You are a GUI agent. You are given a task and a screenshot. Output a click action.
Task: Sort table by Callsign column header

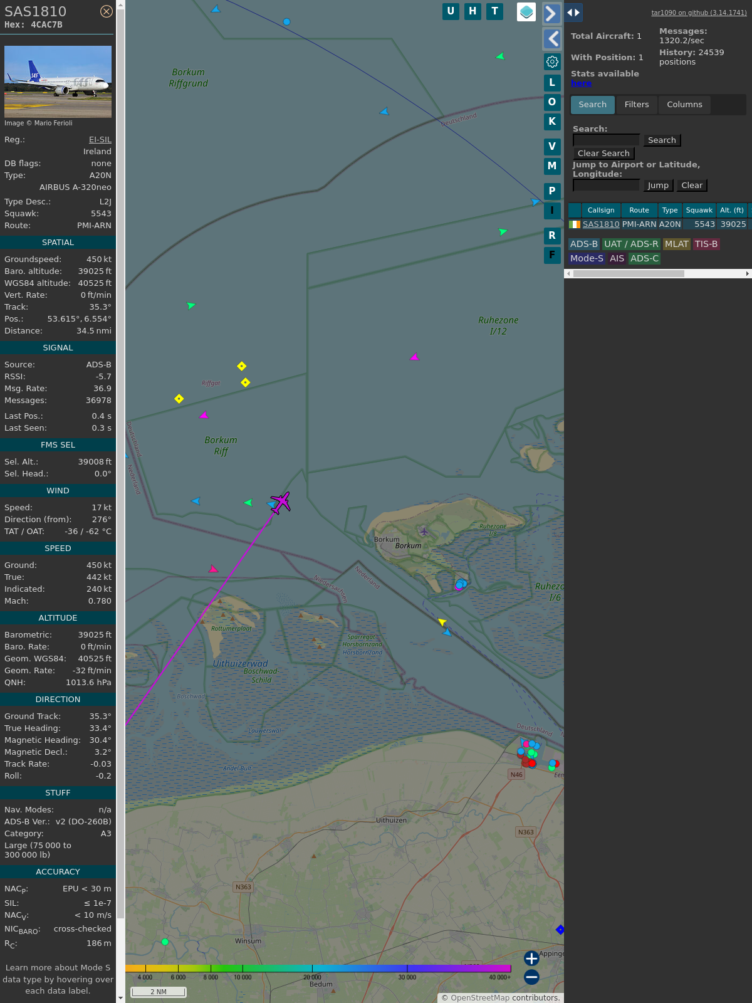click(601, 211)
